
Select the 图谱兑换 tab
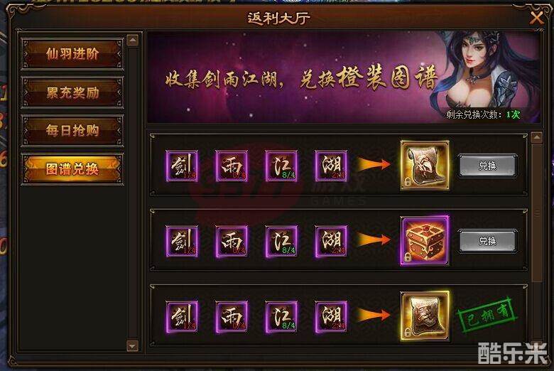pos(72,169)
